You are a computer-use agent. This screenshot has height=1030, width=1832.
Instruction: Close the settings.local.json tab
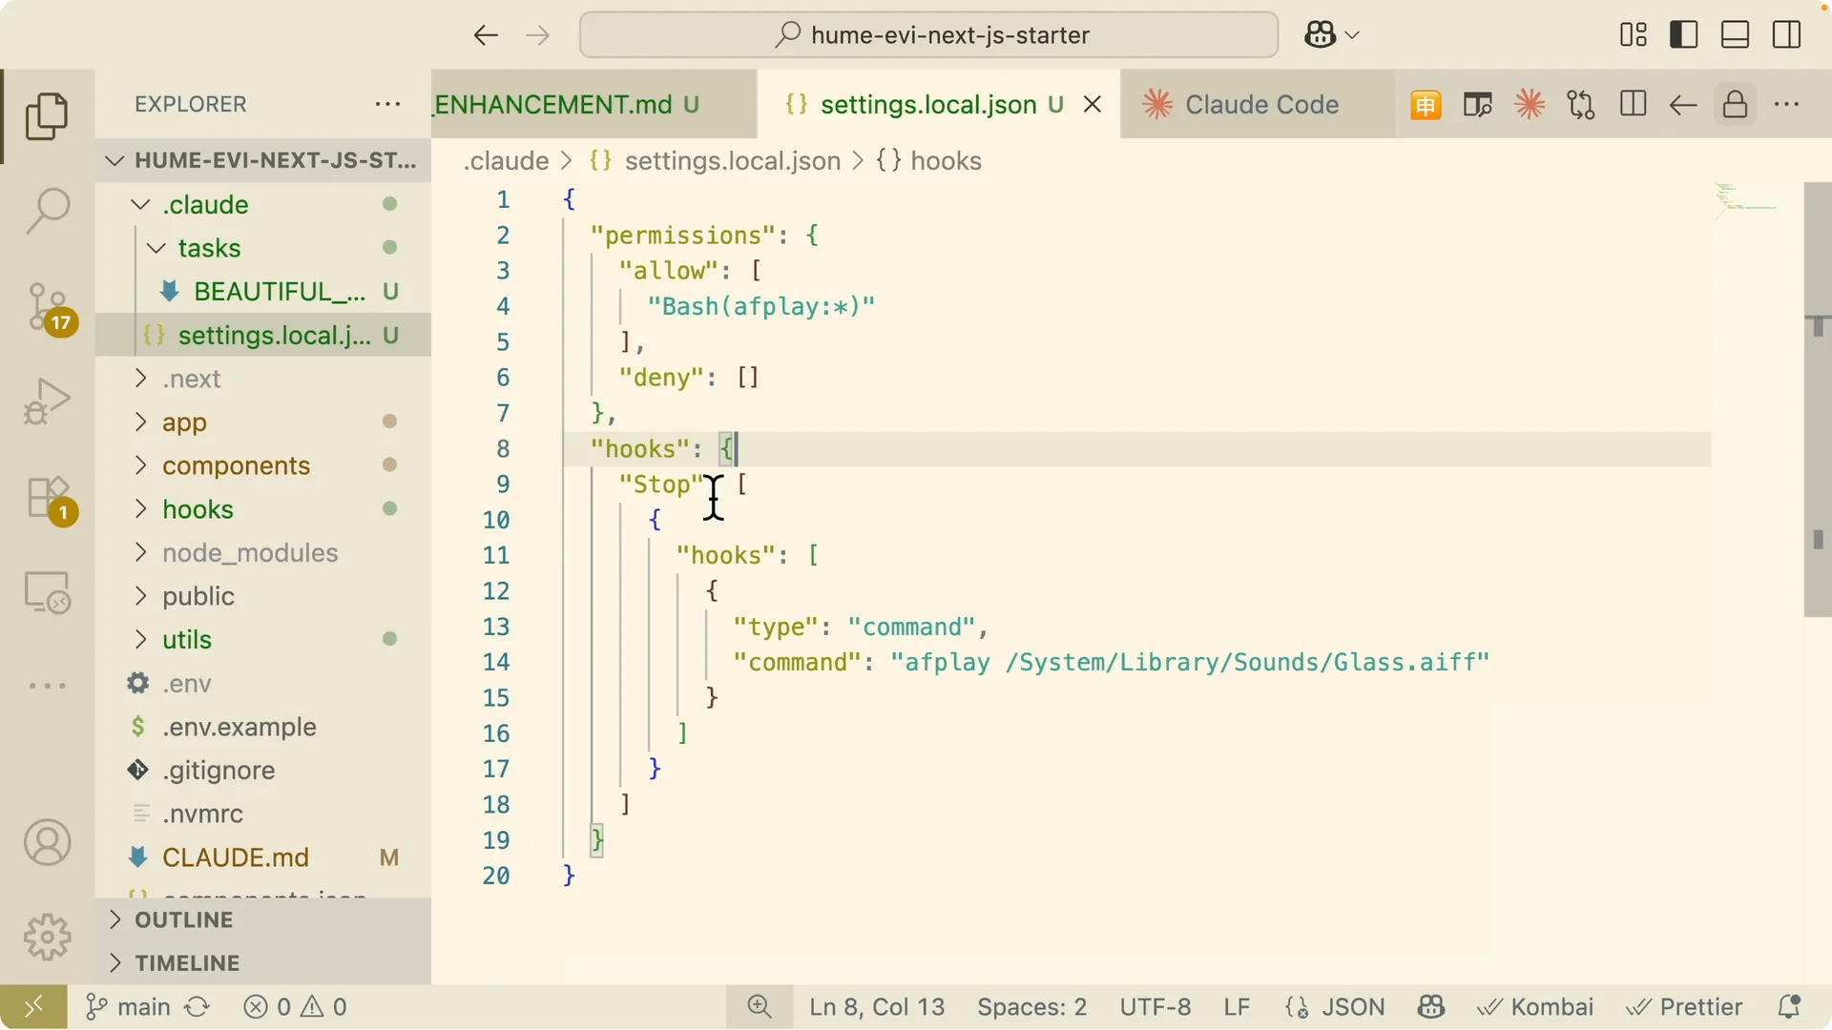click(x=1093, y=105)
